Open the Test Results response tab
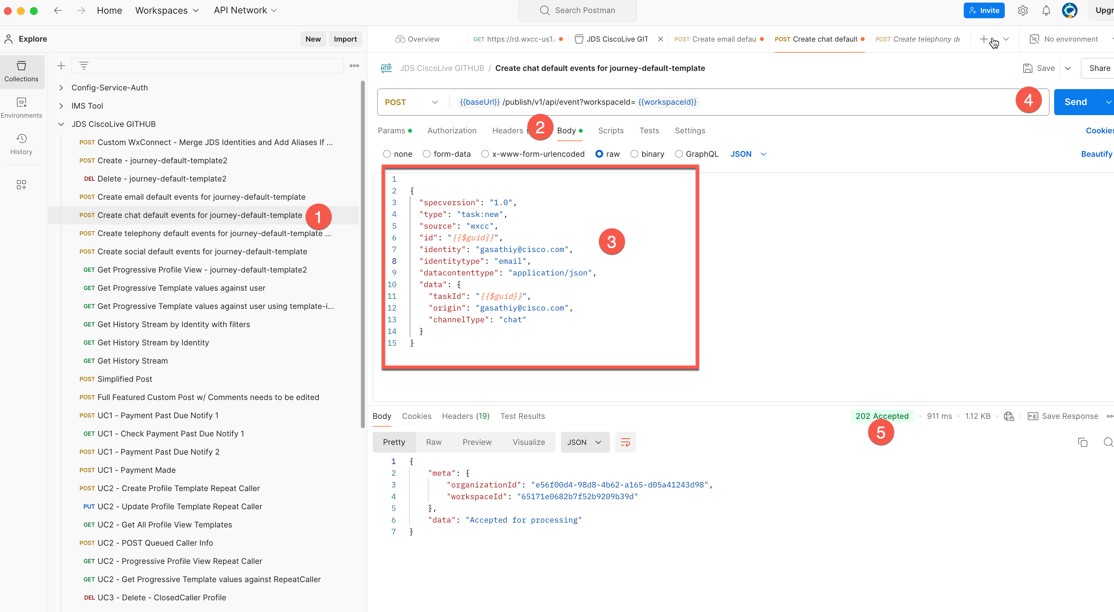 tap(522, 416)
